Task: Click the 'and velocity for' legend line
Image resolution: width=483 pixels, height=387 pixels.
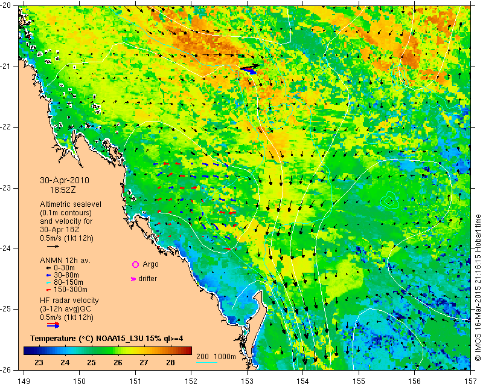Action: [x=66, y=221]
